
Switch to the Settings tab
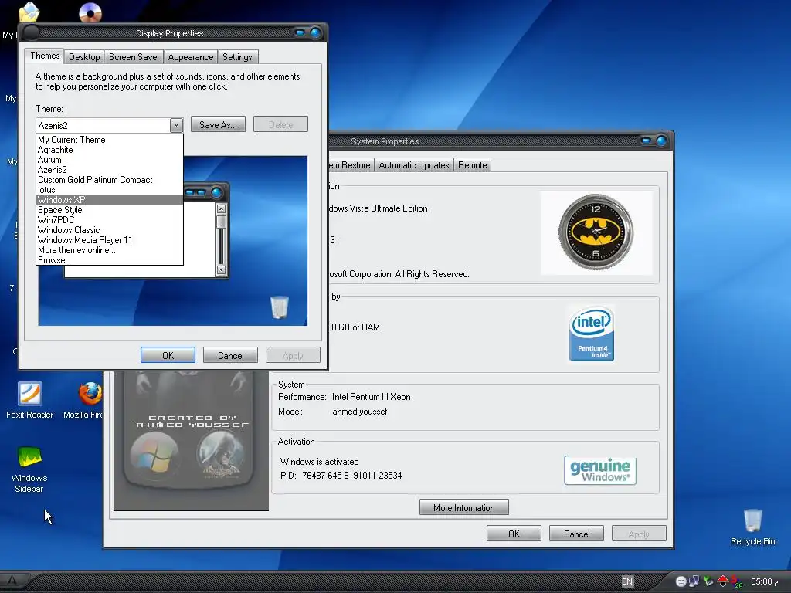point(237,57)
